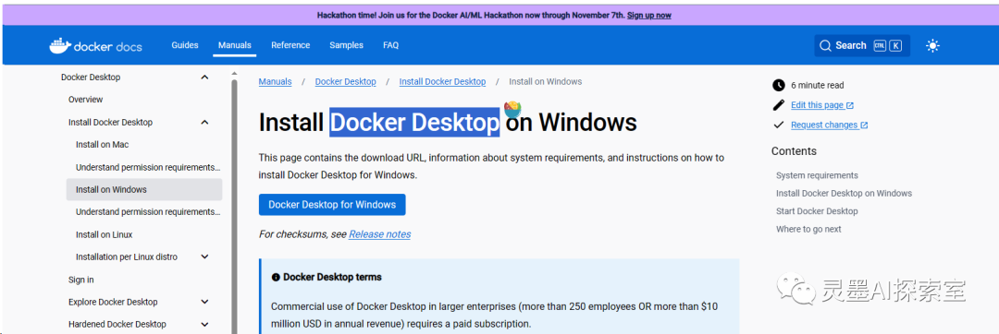999x334 pixels.
Task: Click the external link icon after Request changes
Action: 864,125
